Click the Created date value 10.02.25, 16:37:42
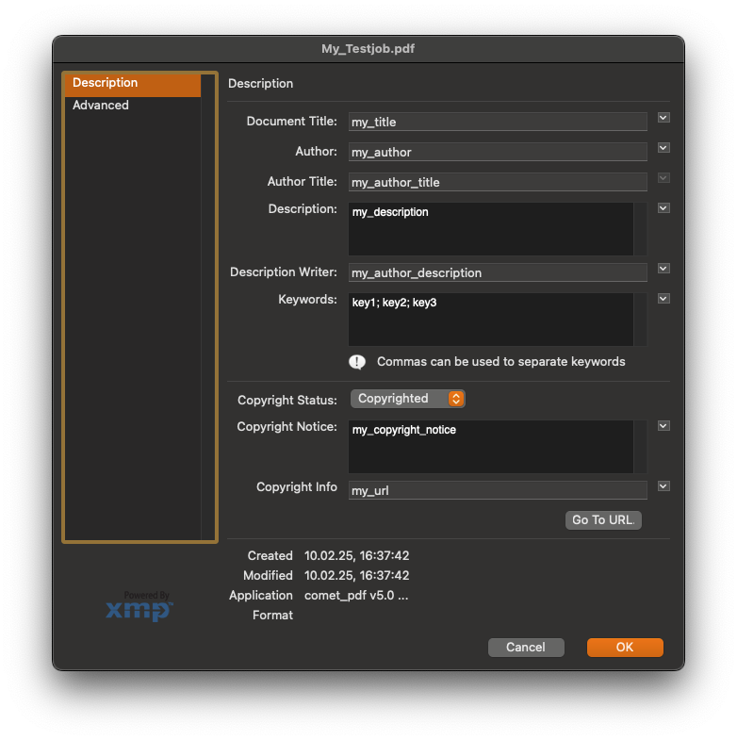Image resolution: width=737 pixels, height=740 pixels. pyautogui.click(x=356, y=555)
